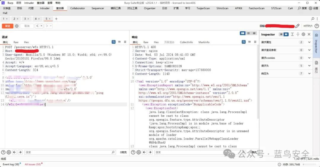Switch Inspector to the highlighted layout toggle
The height and width of the screenshot is (167, 320).
(x=286, y=34)
